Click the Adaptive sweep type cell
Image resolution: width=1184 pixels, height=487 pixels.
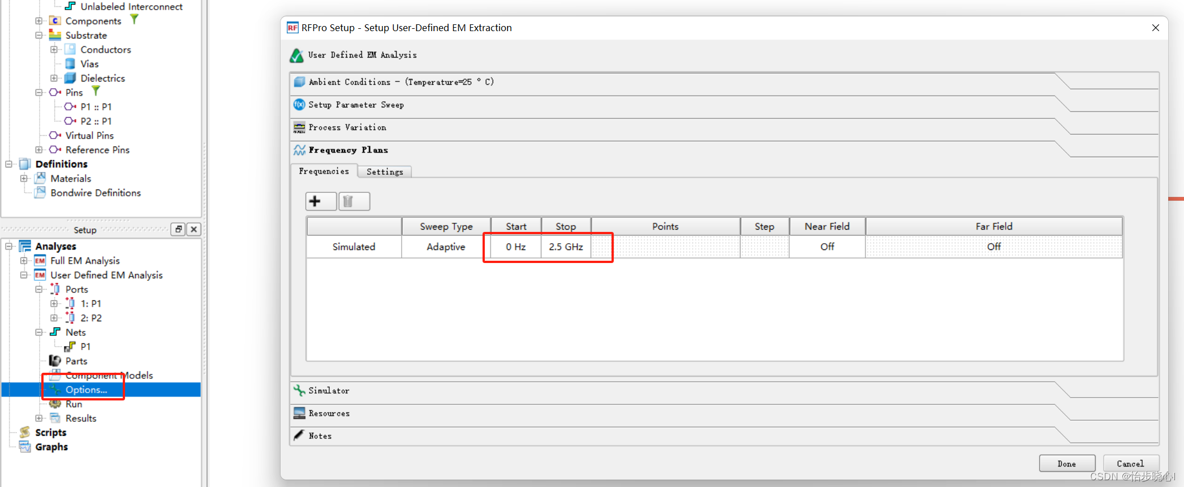[446, 247]
